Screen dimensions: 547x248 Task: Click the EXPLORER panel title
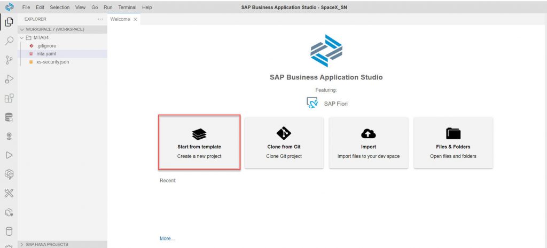point(35,19)
